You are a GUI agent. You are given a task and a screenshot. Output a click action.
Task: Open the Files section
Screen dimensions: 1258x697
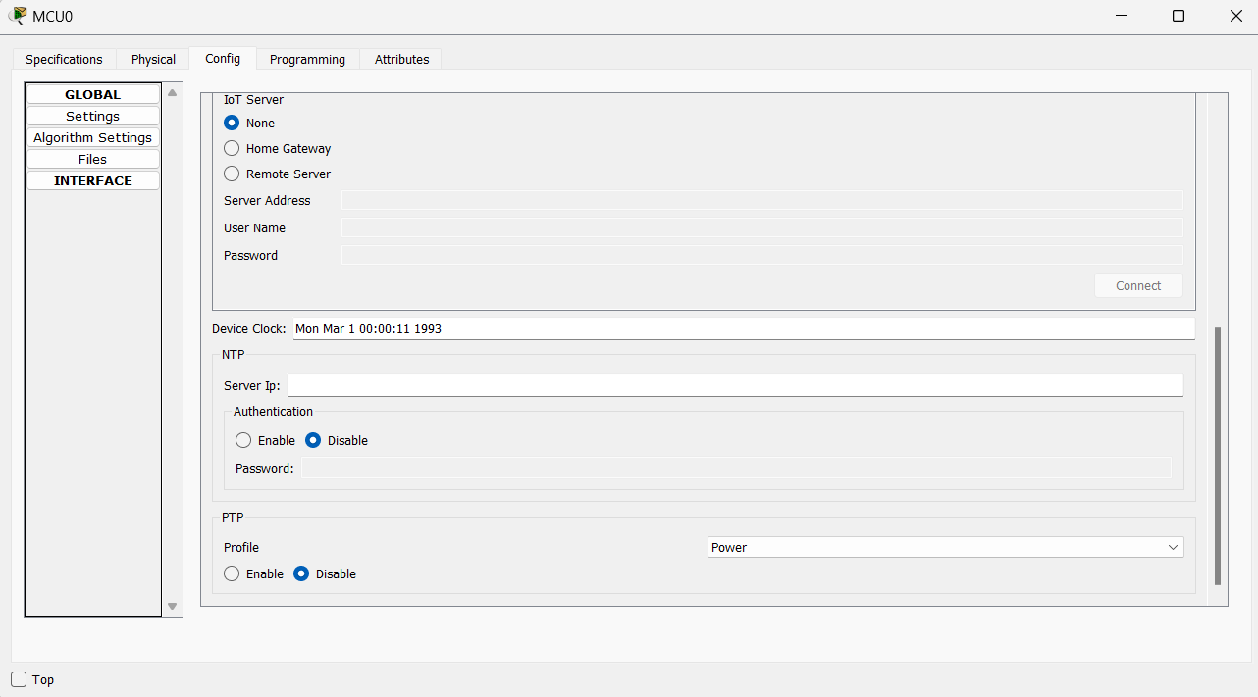[92, 160]
